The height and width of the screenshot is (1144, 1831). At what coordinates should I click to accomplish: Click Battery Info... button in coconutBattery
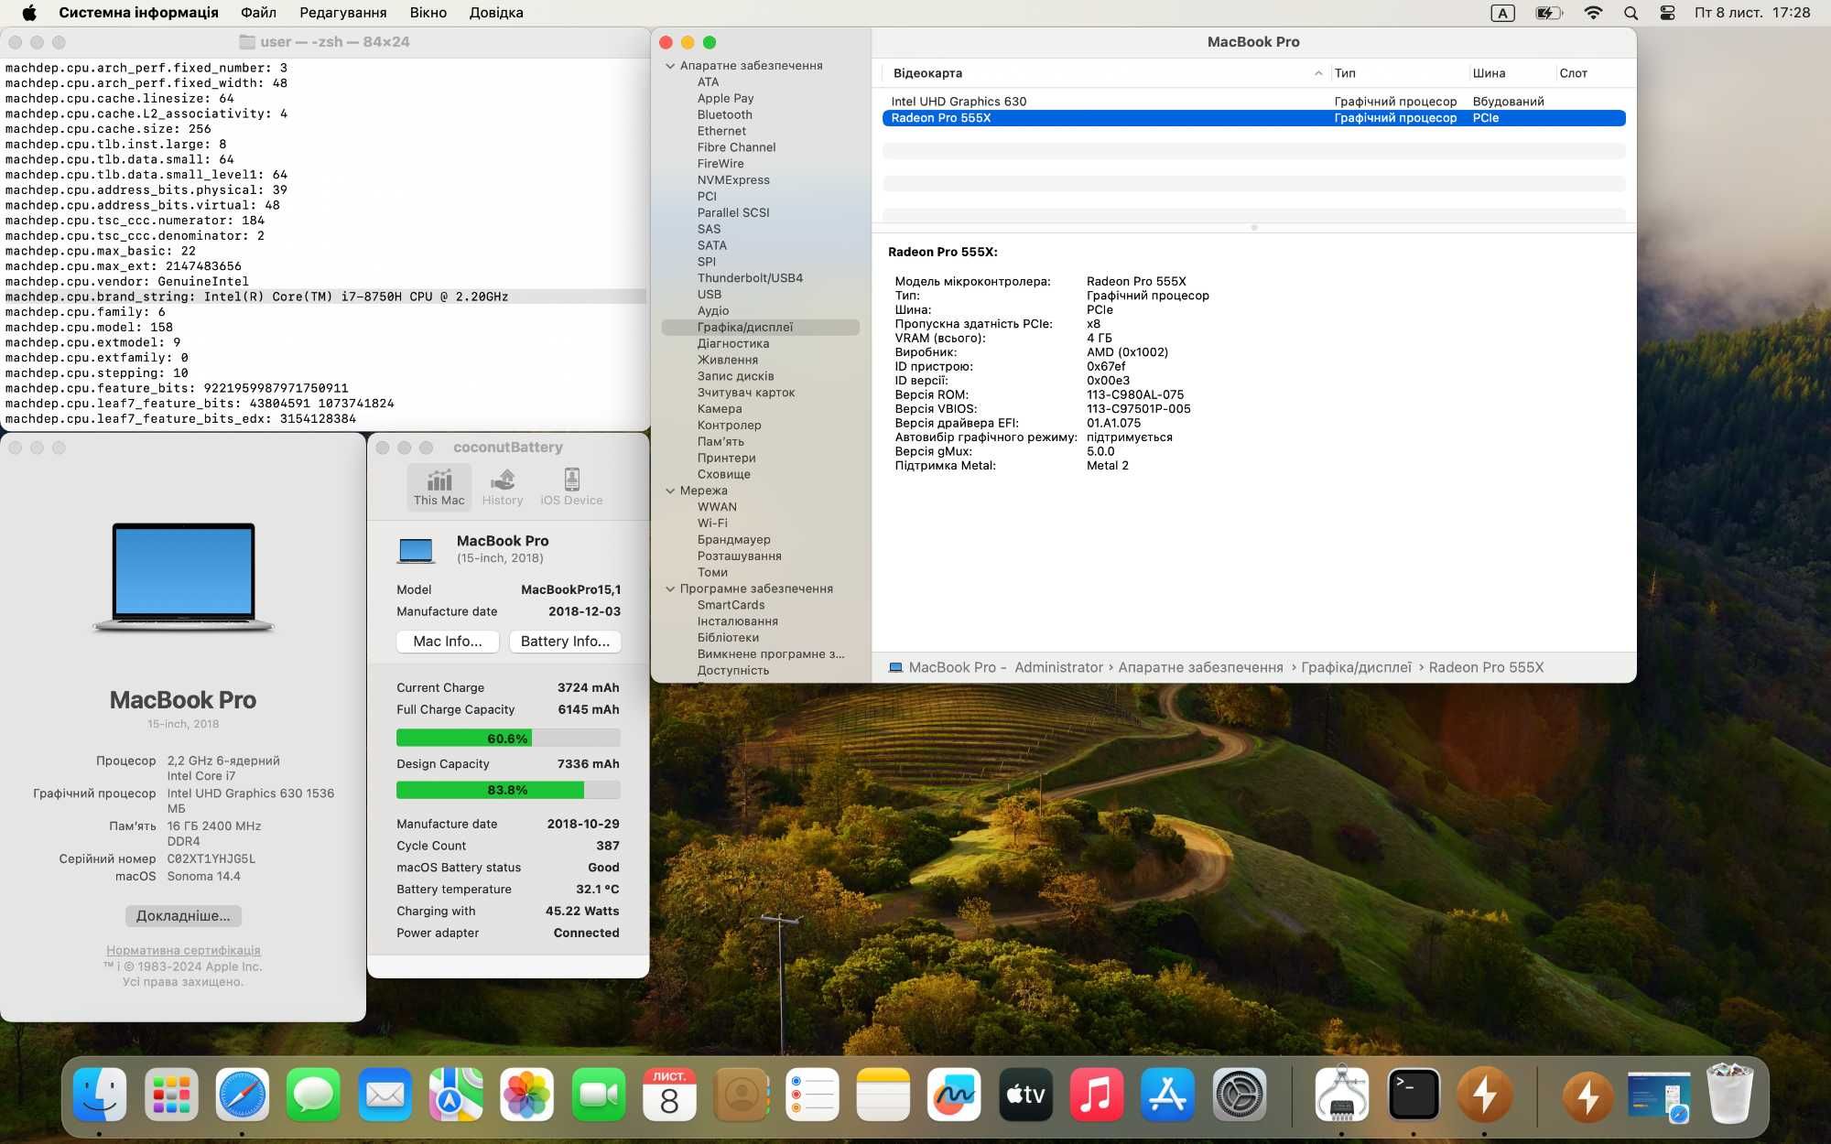[565, 642]
